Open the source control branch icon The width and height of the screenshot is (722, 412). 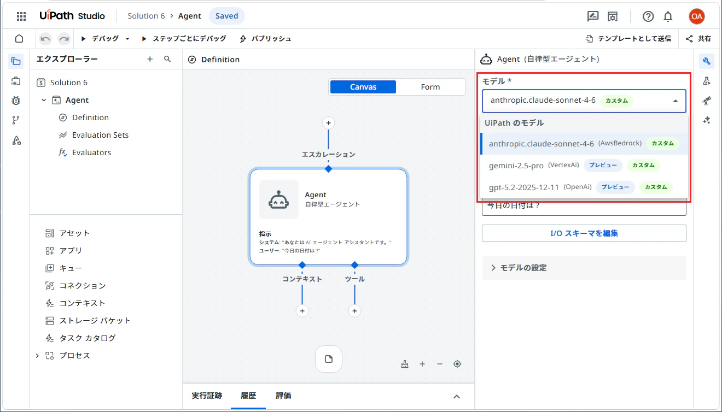16,120
